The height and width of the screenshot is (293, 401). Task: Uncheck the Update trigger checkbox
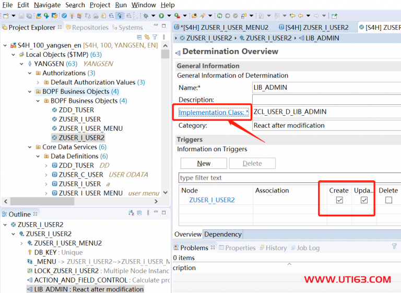(364, 200)
